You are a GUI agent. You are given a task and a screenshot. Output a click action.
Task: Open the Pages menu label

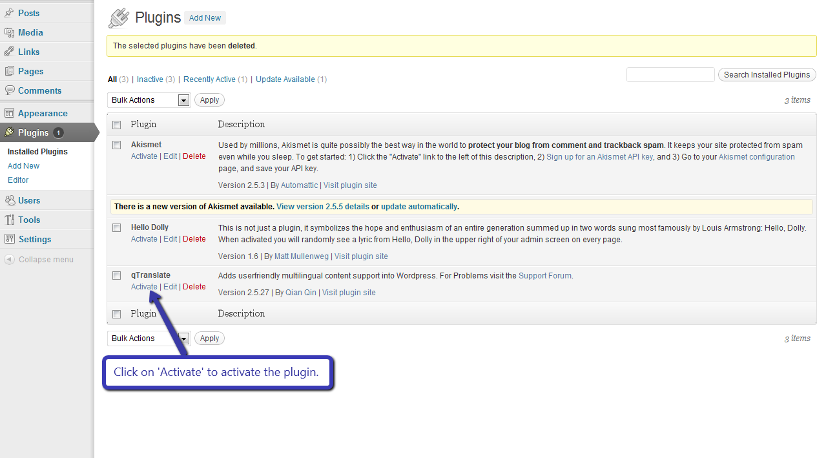(x=31, y=71)
